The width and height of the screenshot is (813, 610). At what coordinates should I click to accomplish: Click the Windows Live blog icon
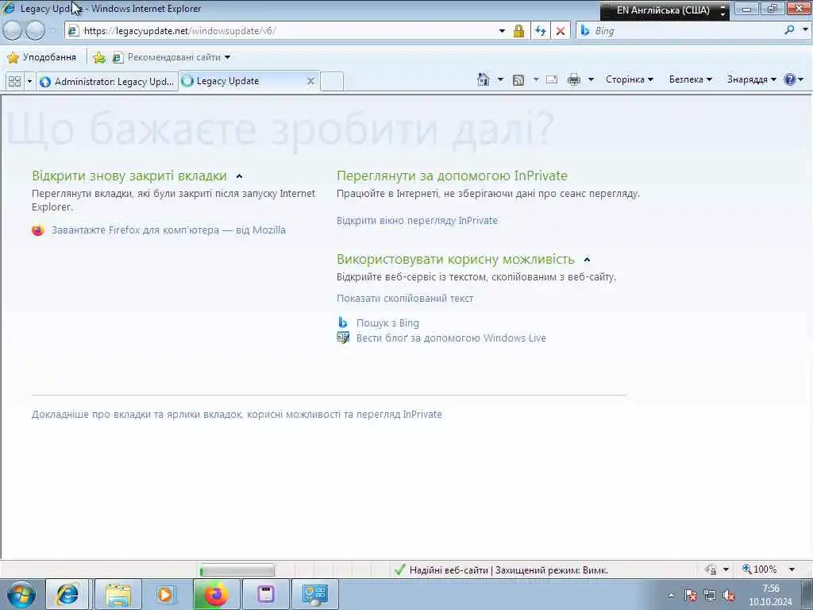click(343, 338)
